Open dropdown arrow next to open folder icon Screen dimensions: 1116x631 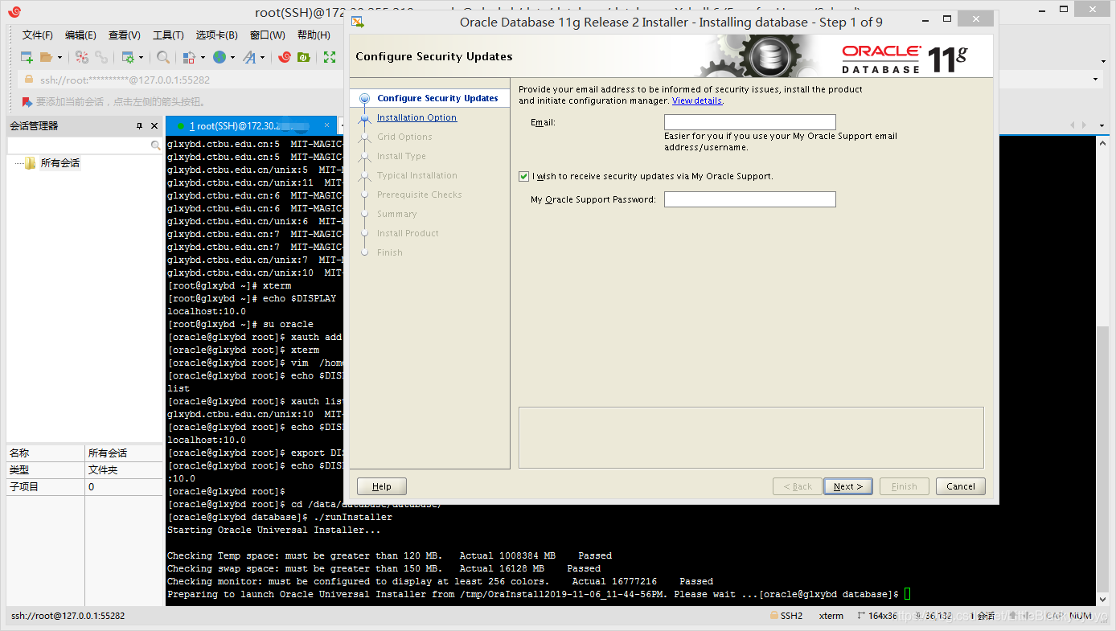(x=59, y=58)
